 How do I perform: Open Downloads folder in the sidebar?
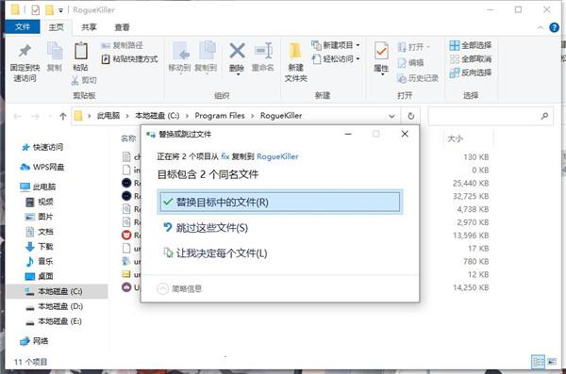pyautogui.click(x=40, y=246)
